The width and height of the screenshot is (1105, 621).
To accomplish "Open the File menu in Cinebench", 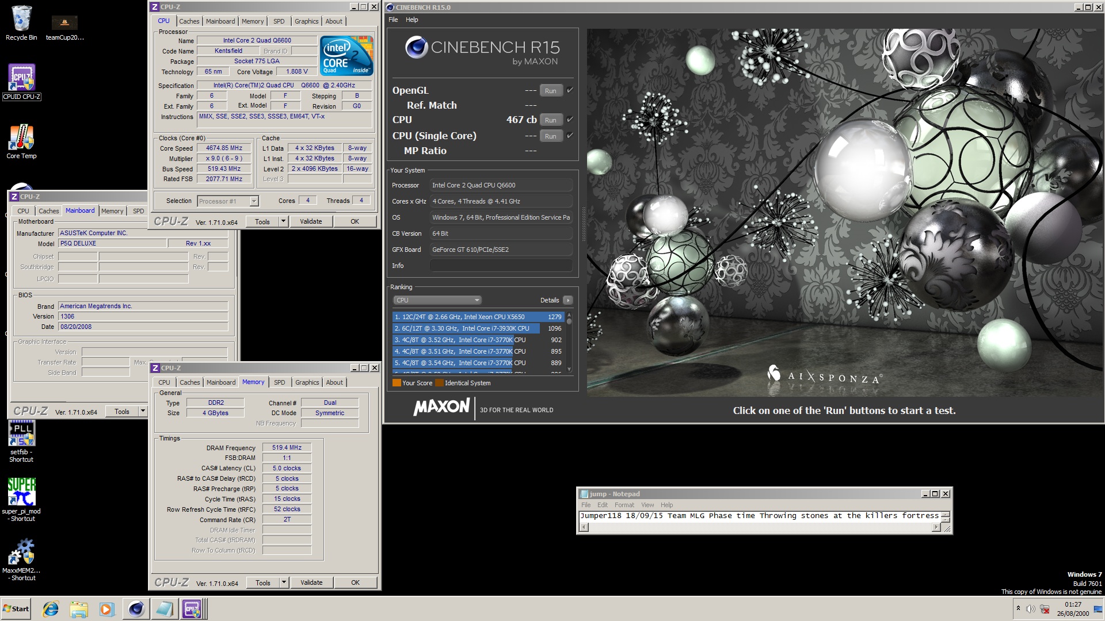I will [x=393, y=20].
